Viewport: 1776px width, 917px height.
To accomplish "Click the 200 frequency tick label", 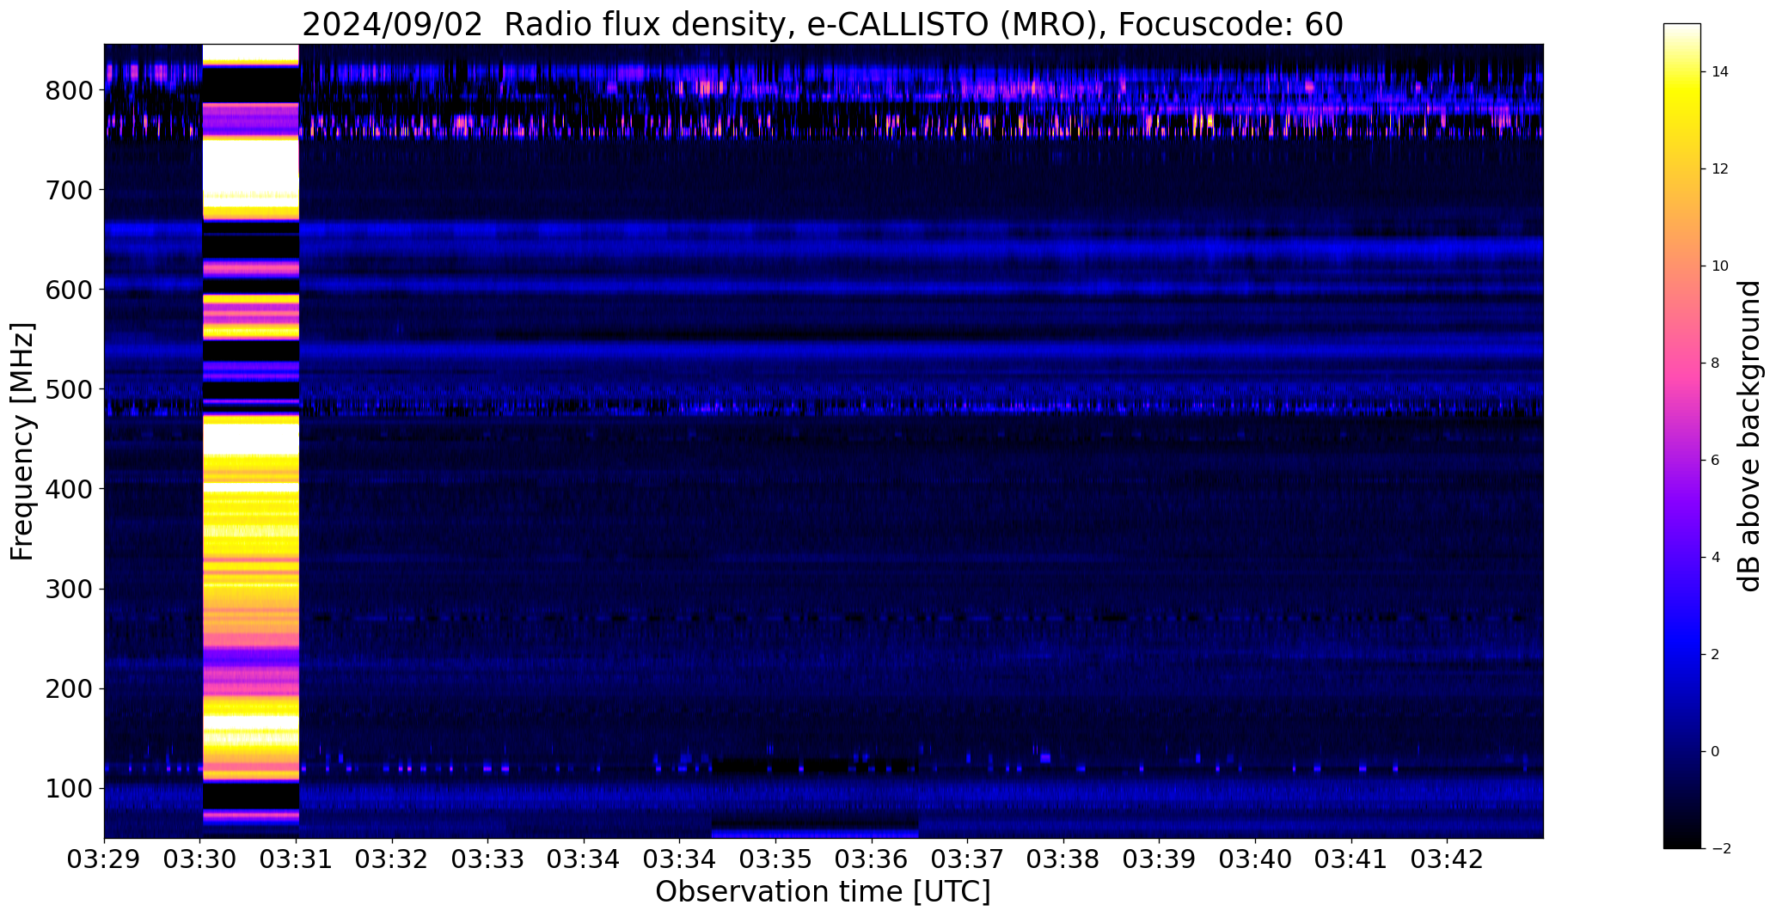I will pyautogui.click(x=69, y=688).
